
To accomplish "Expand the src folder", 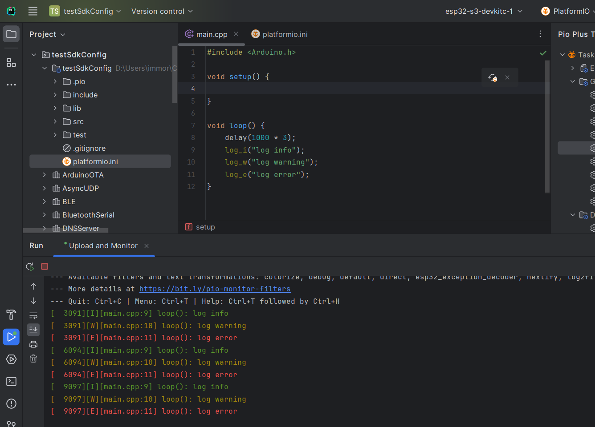I will (x=55, y=121).
